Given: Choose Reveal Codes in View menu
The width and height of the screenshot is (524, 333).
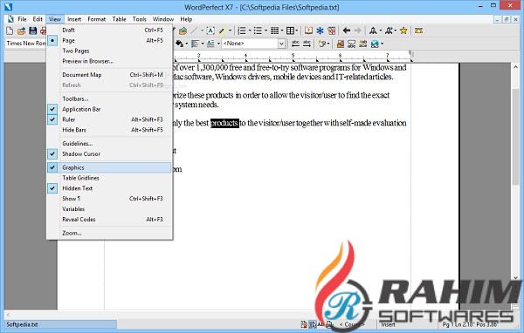Looking at the screenshot, I should (x=109, y=219).
